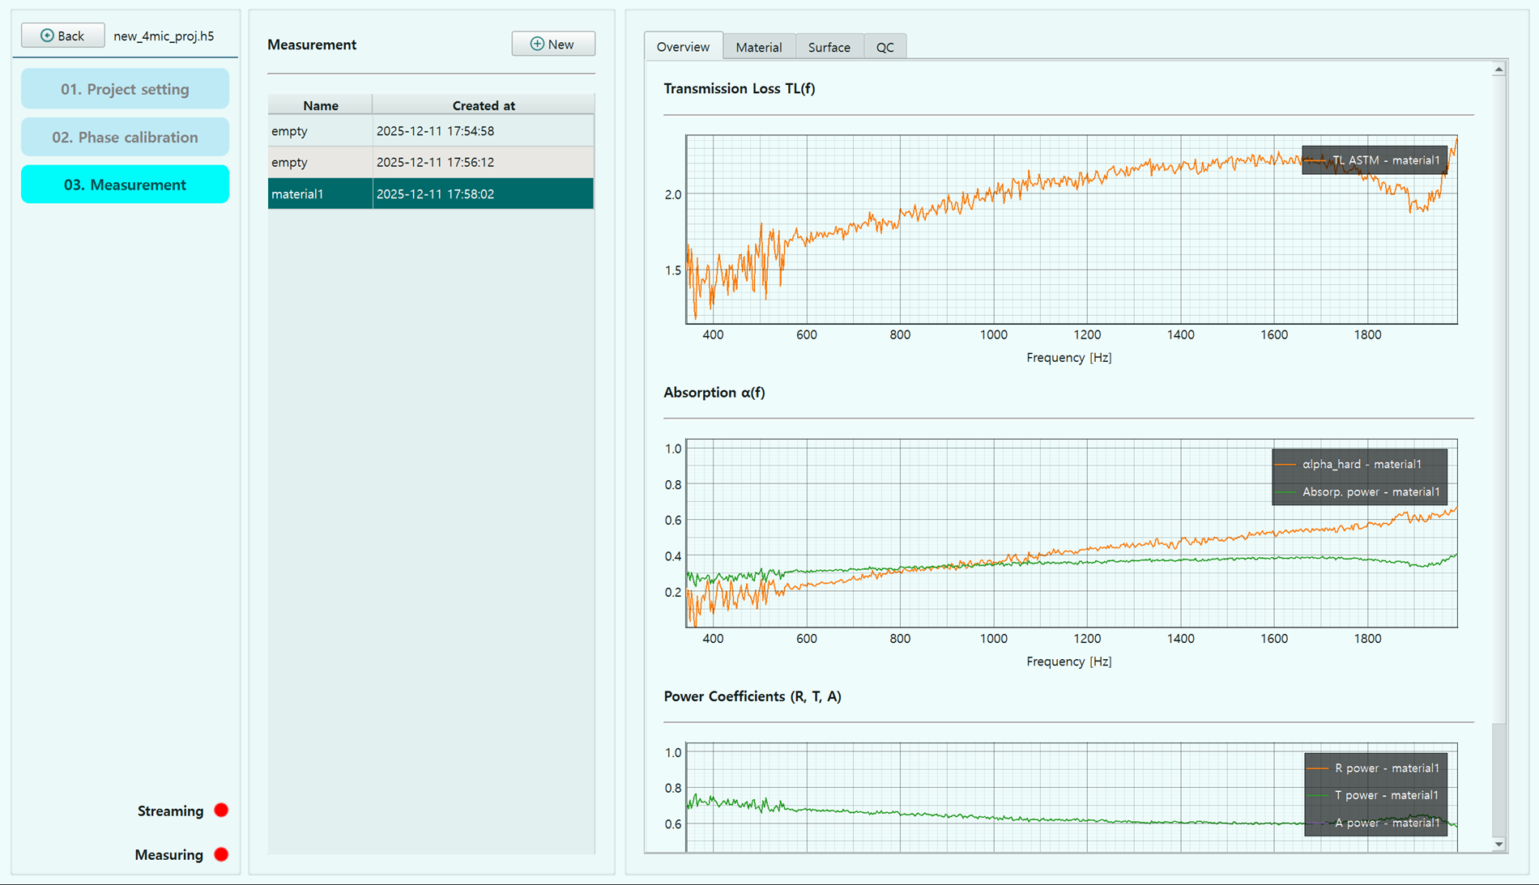Select the 03. Measurement step
This screenshot has height=885, width=1539.
click(125, 185)
